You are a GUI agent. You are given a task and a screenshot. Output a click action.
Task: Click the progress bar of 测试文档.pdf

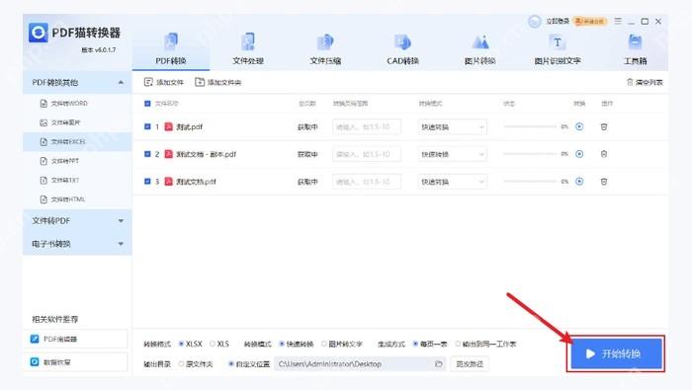click(530, 182)
